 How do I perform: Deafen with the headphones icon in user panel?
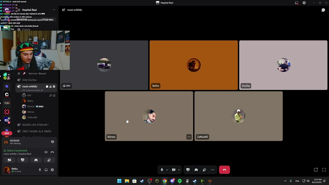point(46,170)
